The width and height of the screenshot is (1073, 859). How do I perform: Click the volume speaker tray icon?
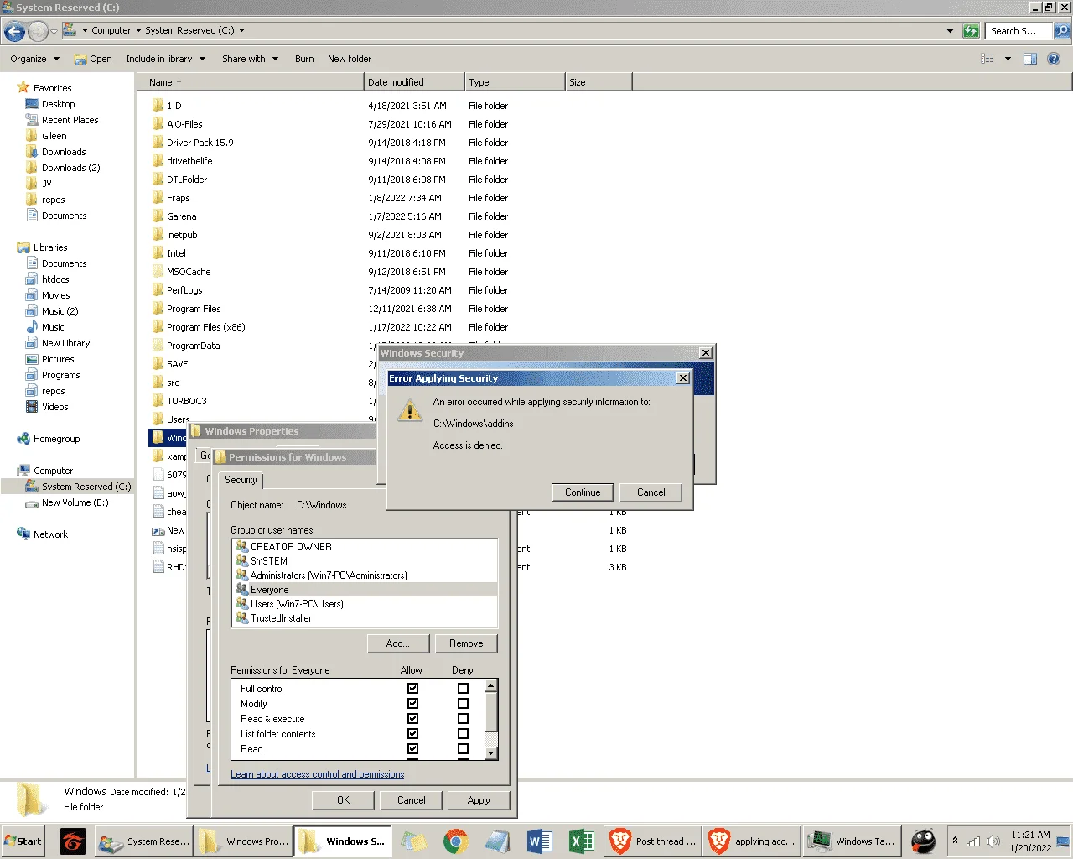(993, 841)
